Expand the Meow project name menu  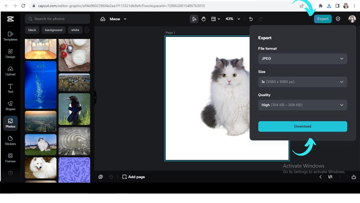125,19
